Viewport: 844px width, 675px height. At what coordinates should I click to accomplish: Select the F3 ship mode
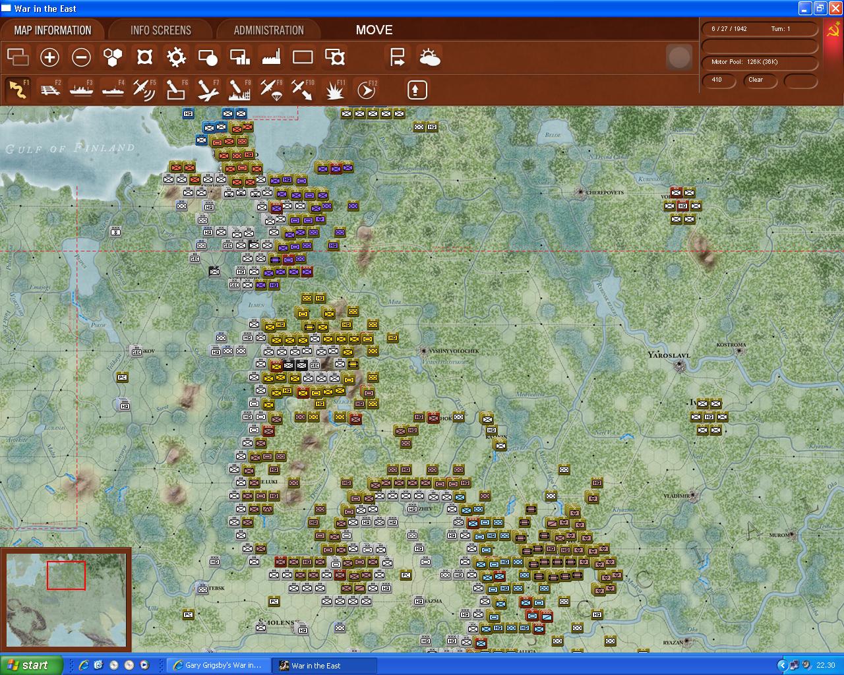[x=81, y=90]
